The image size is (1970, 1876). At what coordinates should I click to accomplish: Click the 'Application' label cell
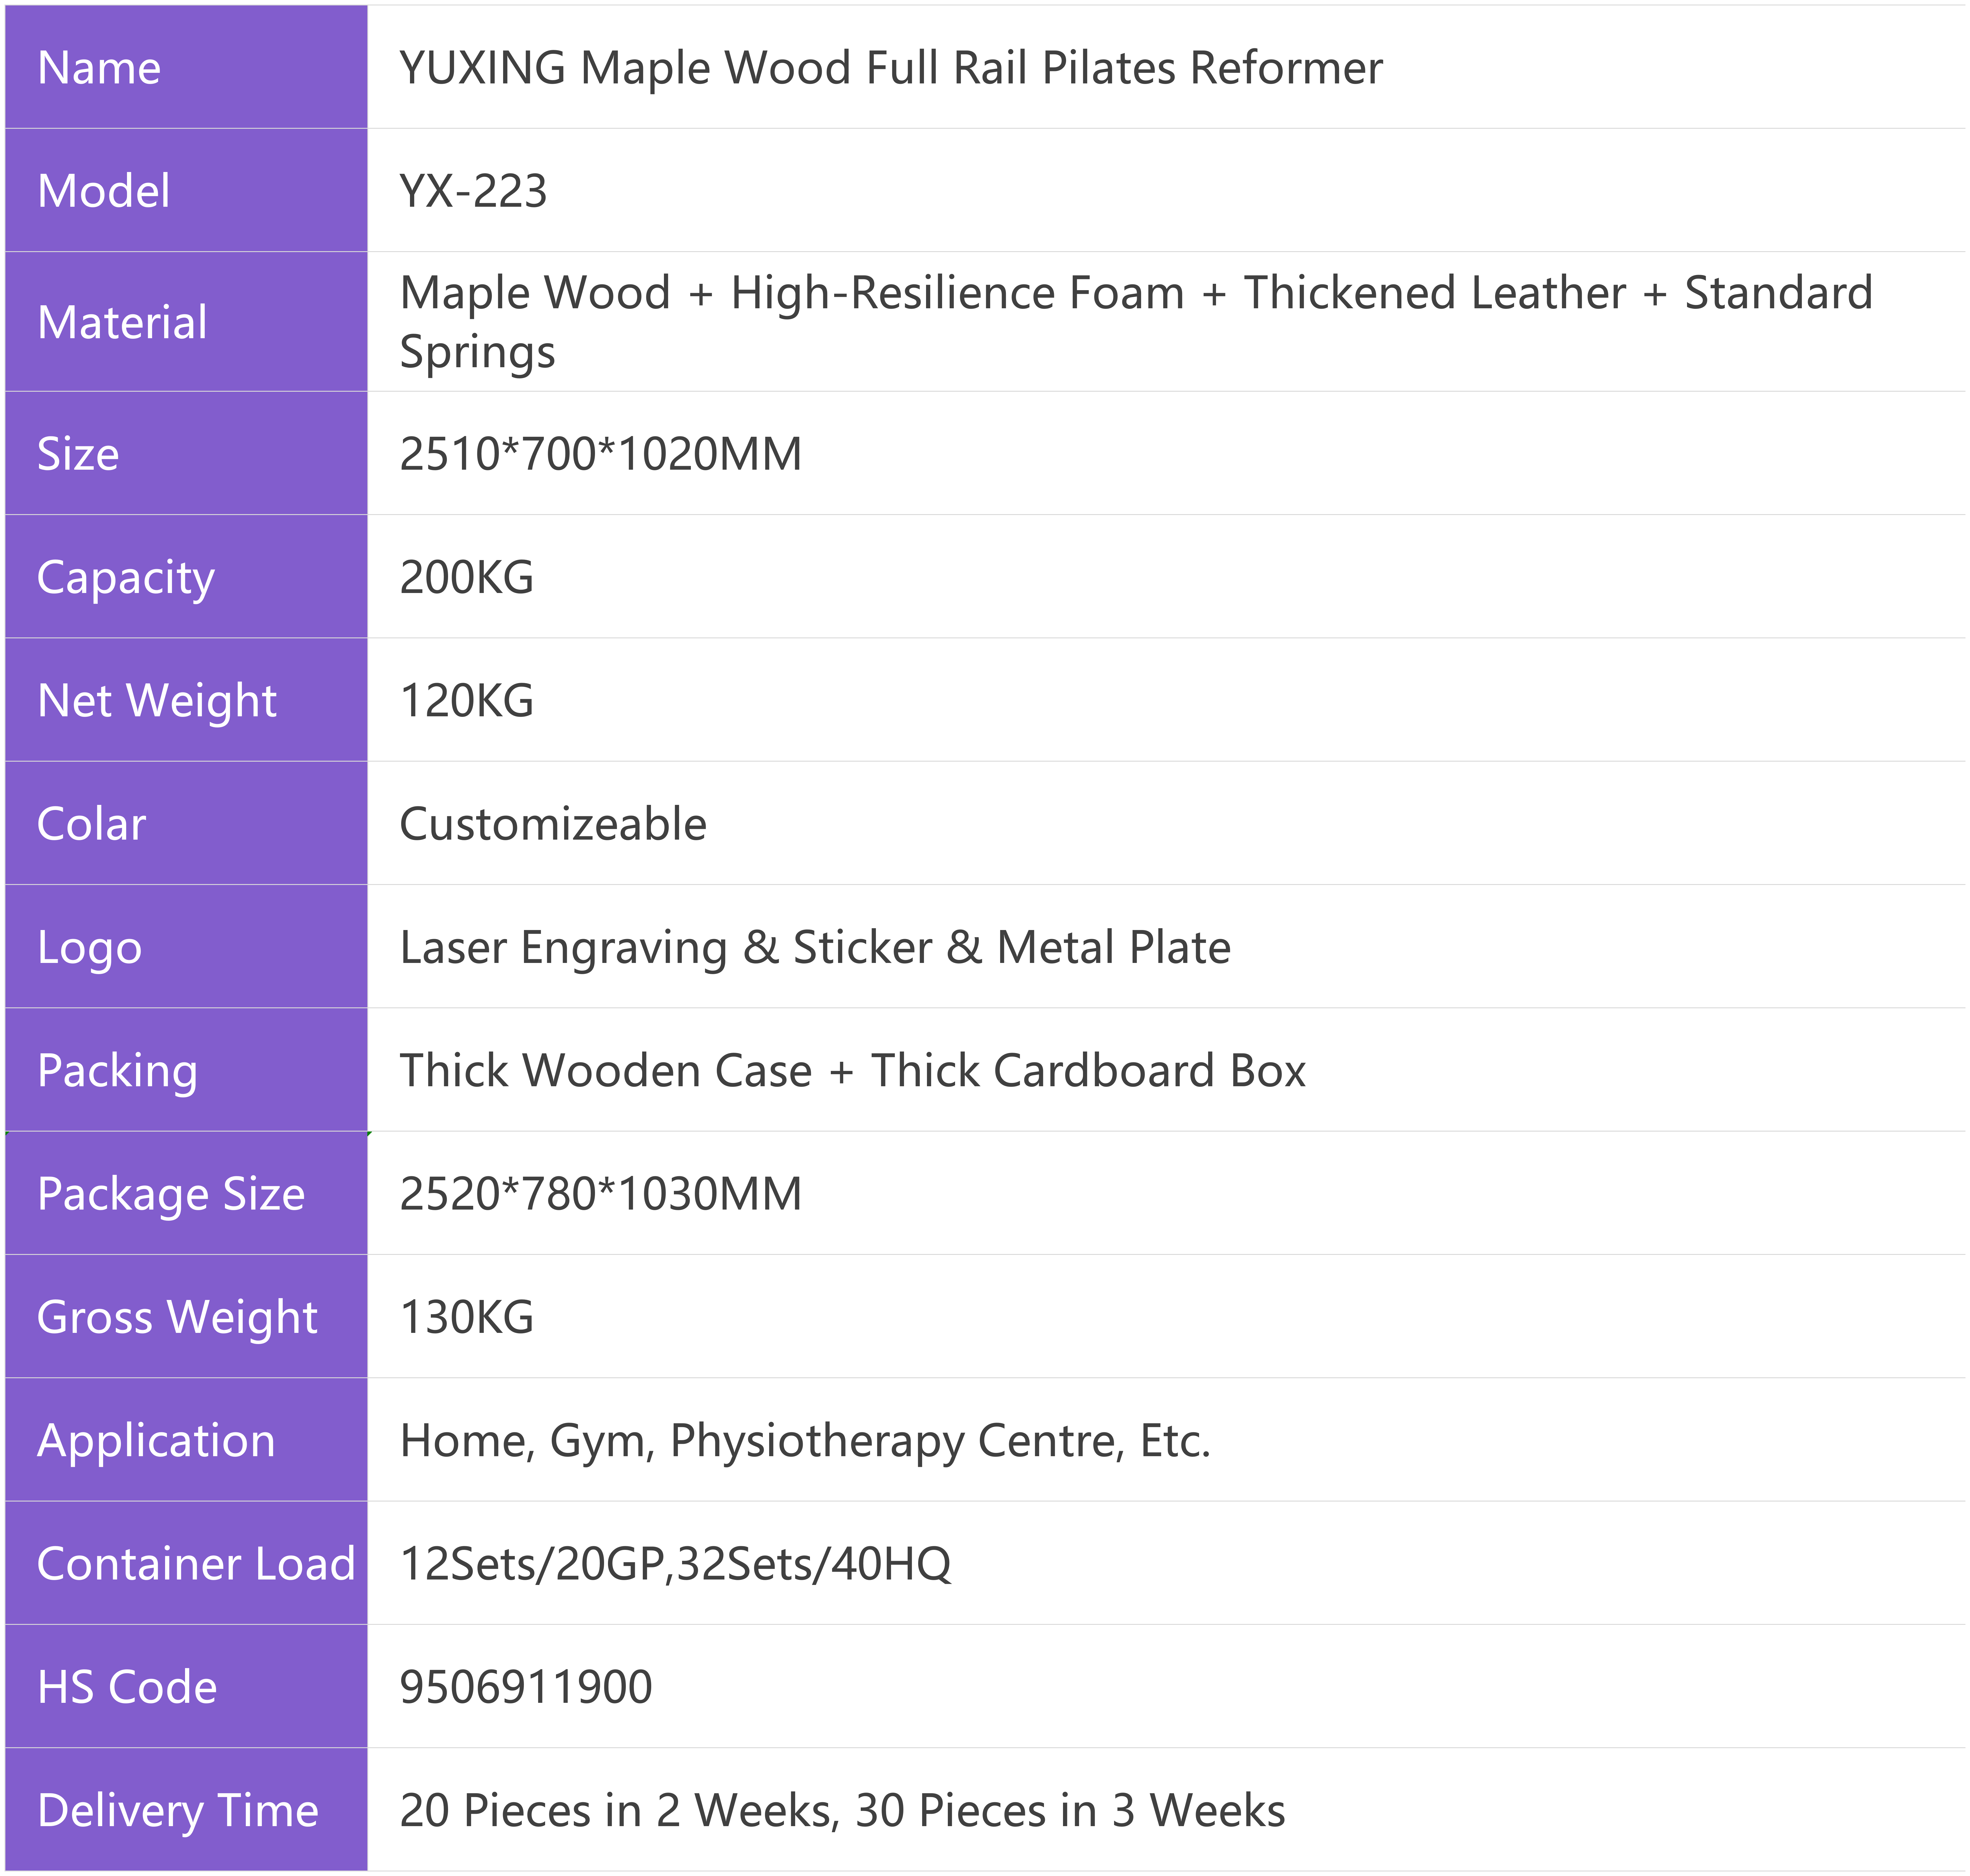point(186,1439)
